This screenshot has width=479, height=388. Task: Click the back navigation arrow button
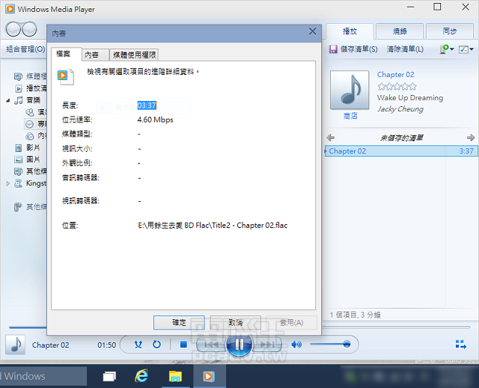point(13,30)
